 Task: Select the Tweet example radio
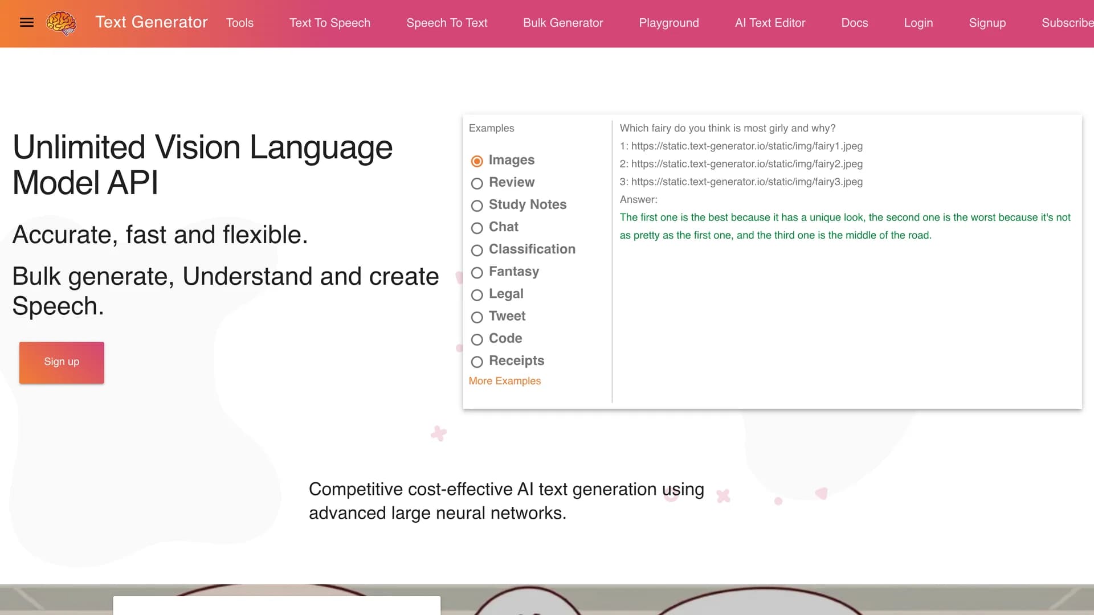pyautogui.click(x=477, y=317)
